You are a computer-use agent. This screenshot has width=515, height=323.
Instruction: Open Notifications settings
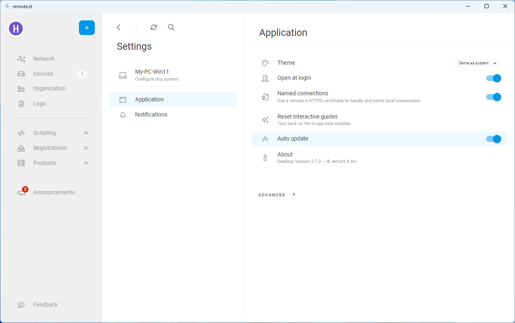tap(173, 115)
